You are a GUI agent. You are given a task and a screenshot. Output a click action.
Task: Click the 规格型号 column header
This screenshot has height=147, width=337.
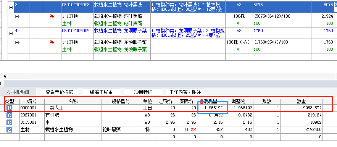coord(121,101)
